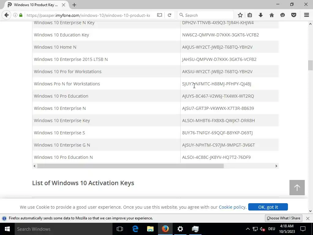Screen dimensions: 313x235
Task: Click the table's horizontal scrollbar thumb
Action: 130,166
